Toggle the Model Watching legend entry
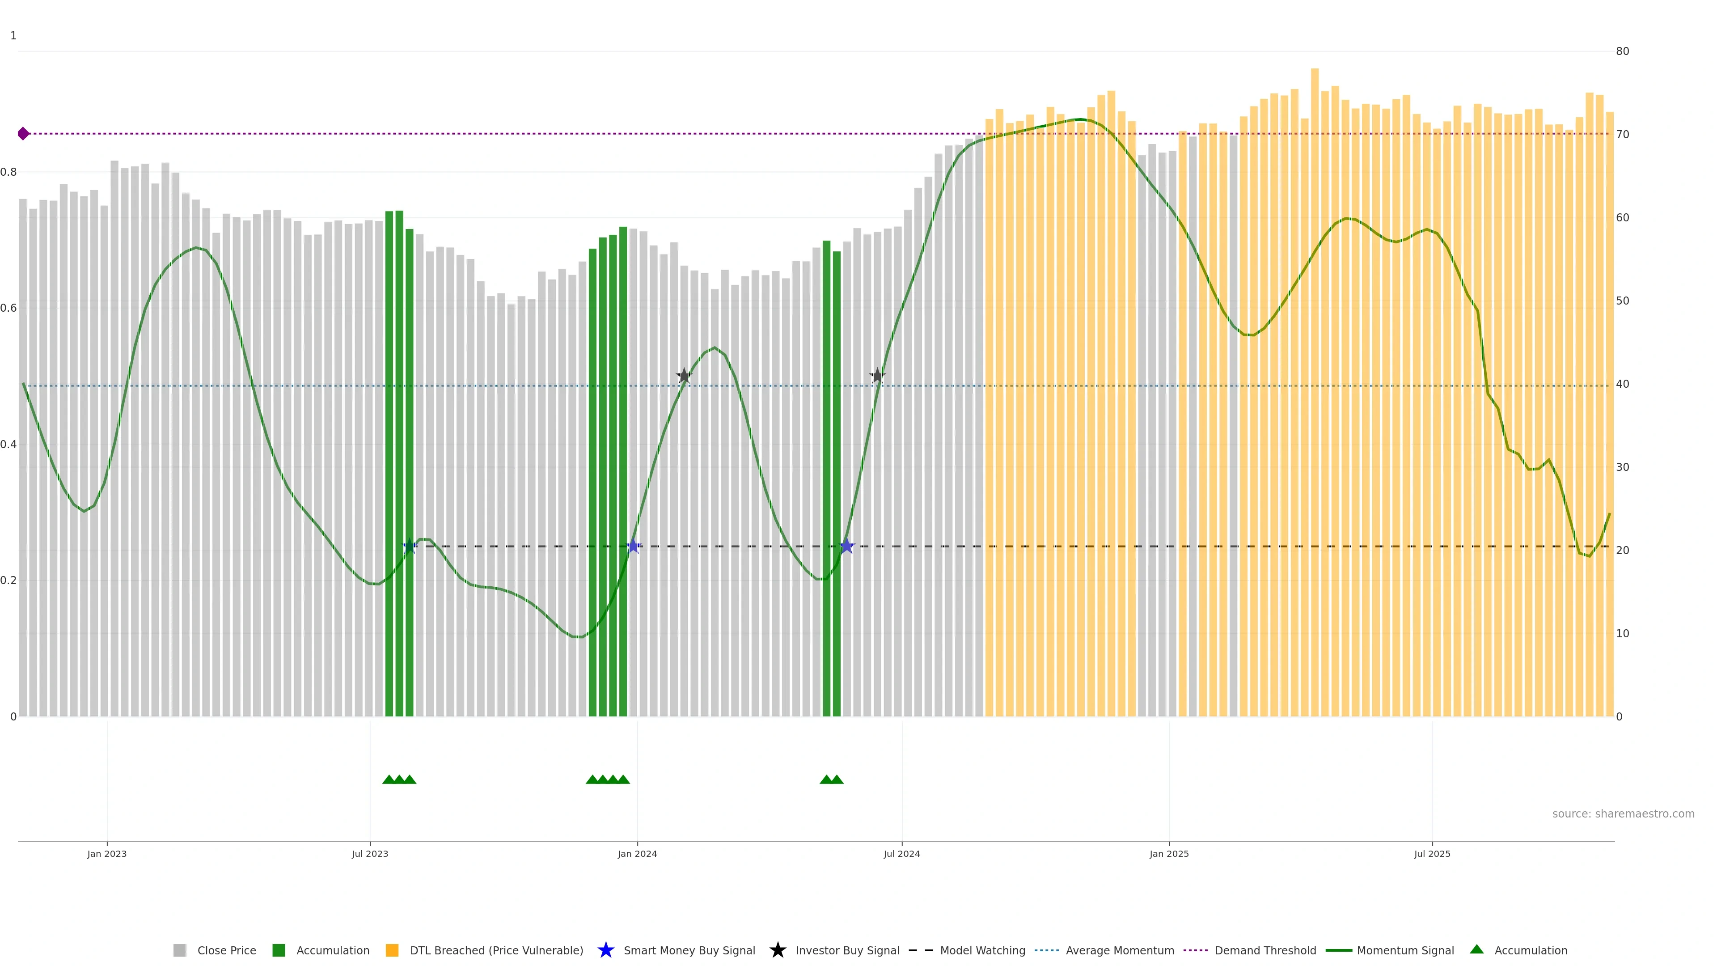 pos(982,951)
